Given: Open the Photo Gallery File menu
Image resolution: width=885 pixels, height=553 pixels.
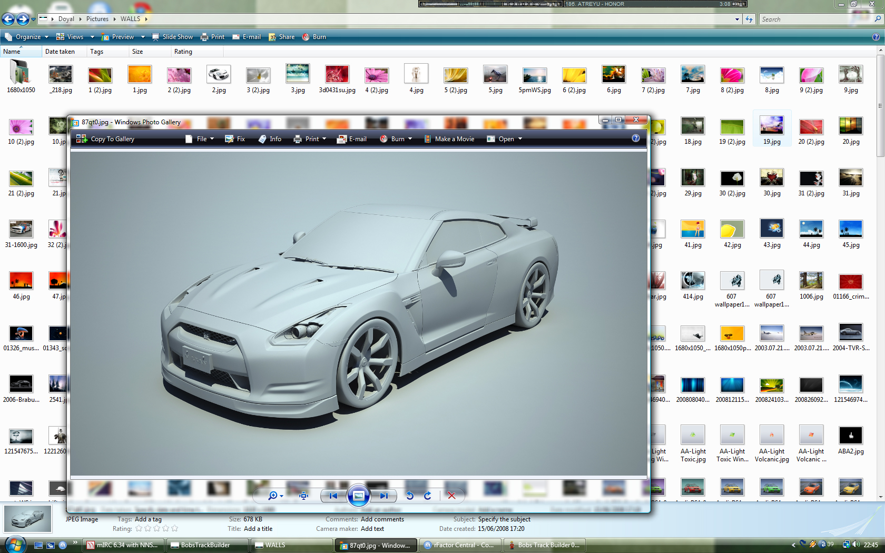Looking at the screenshot, I should click(200, 139).
